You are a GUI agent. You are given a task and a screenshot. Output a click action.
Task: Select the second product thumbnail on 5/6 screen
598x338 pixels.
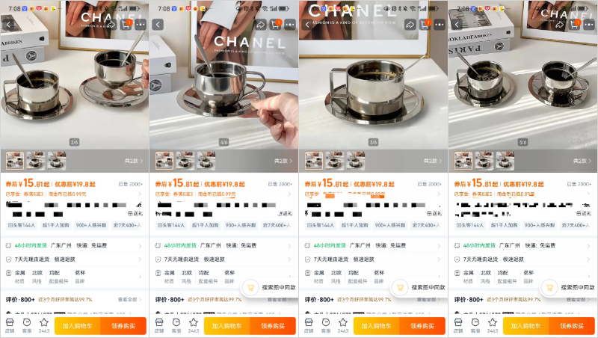484,161
